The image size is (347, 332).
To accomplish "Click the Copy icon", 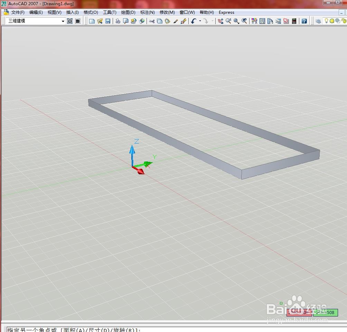I will click(x=160, y=21).
